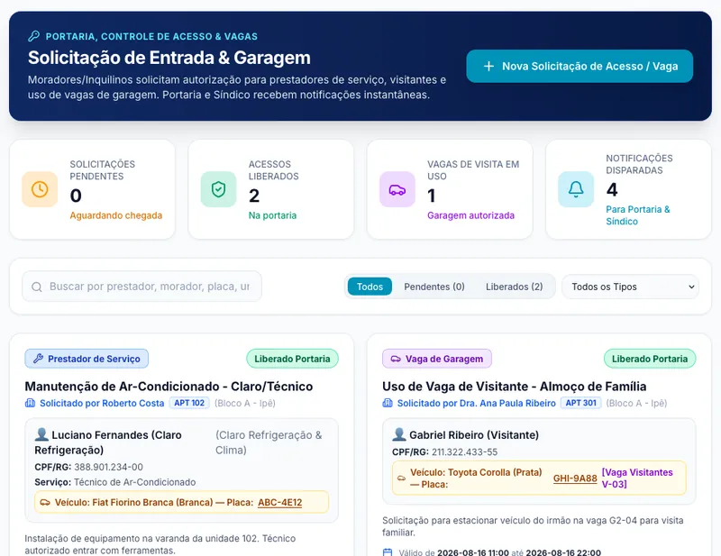Open Manutenção de Ar-Condicionado request title
721x556 pixels.
[x=169, y=387]
